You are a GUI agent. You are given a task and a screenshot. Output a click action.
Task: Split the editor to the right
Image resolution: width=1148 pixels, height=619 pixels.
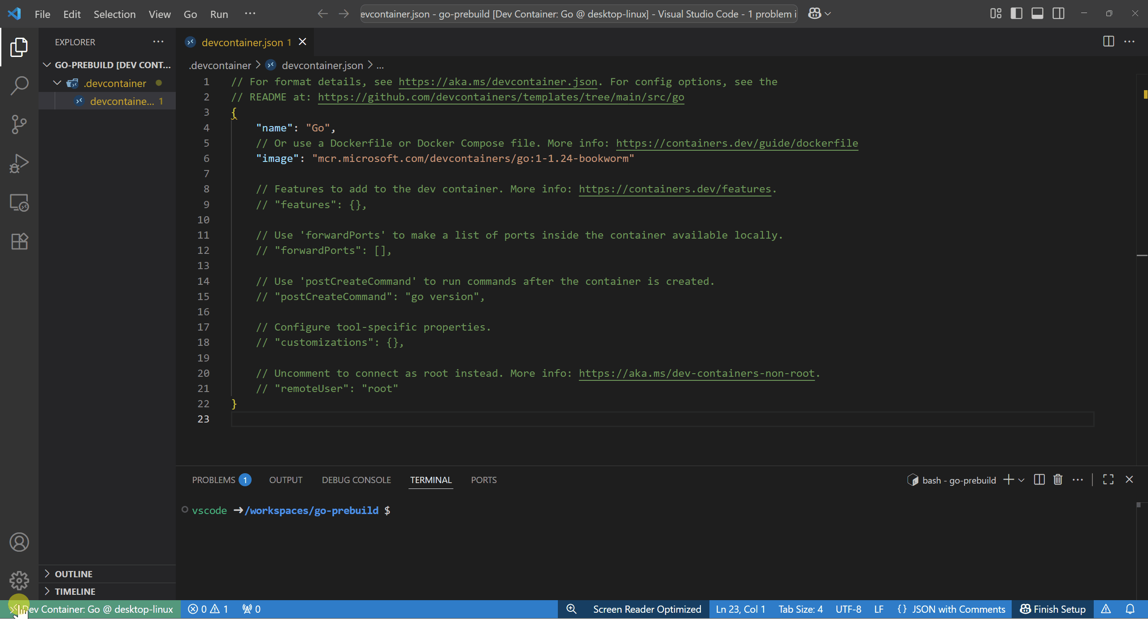(1109, 42)
